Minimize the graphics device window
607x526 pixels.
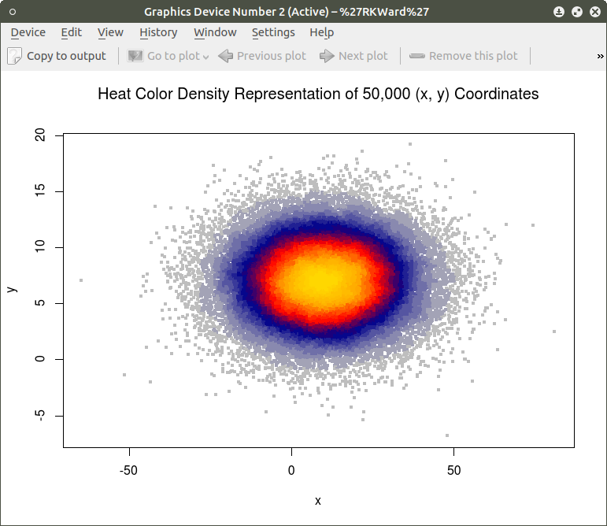[559, 12]
